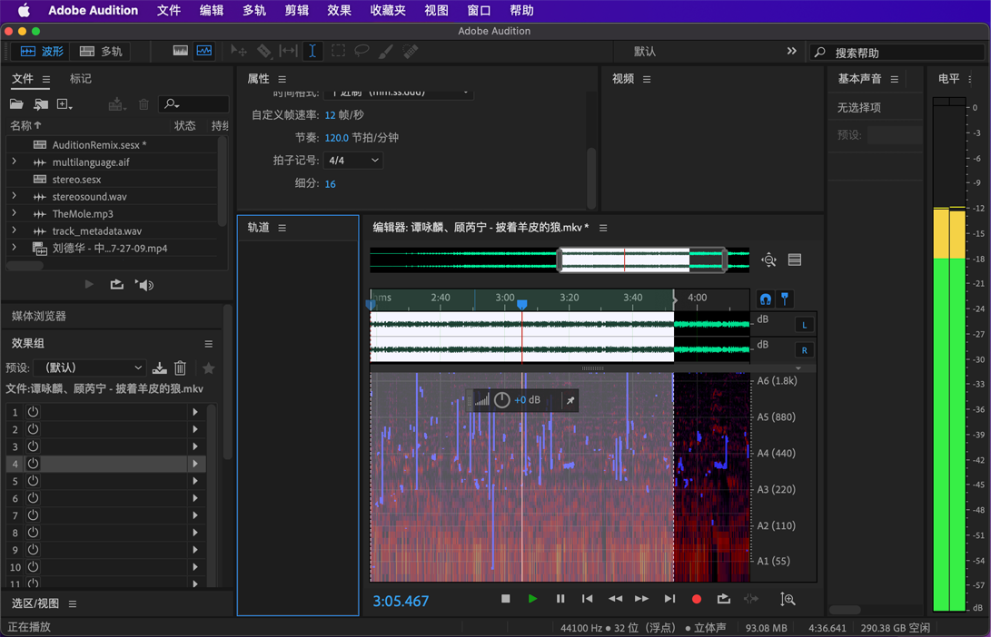Switch to 多轨 multitrack view

pyautogui.click(x=102, y=52)
